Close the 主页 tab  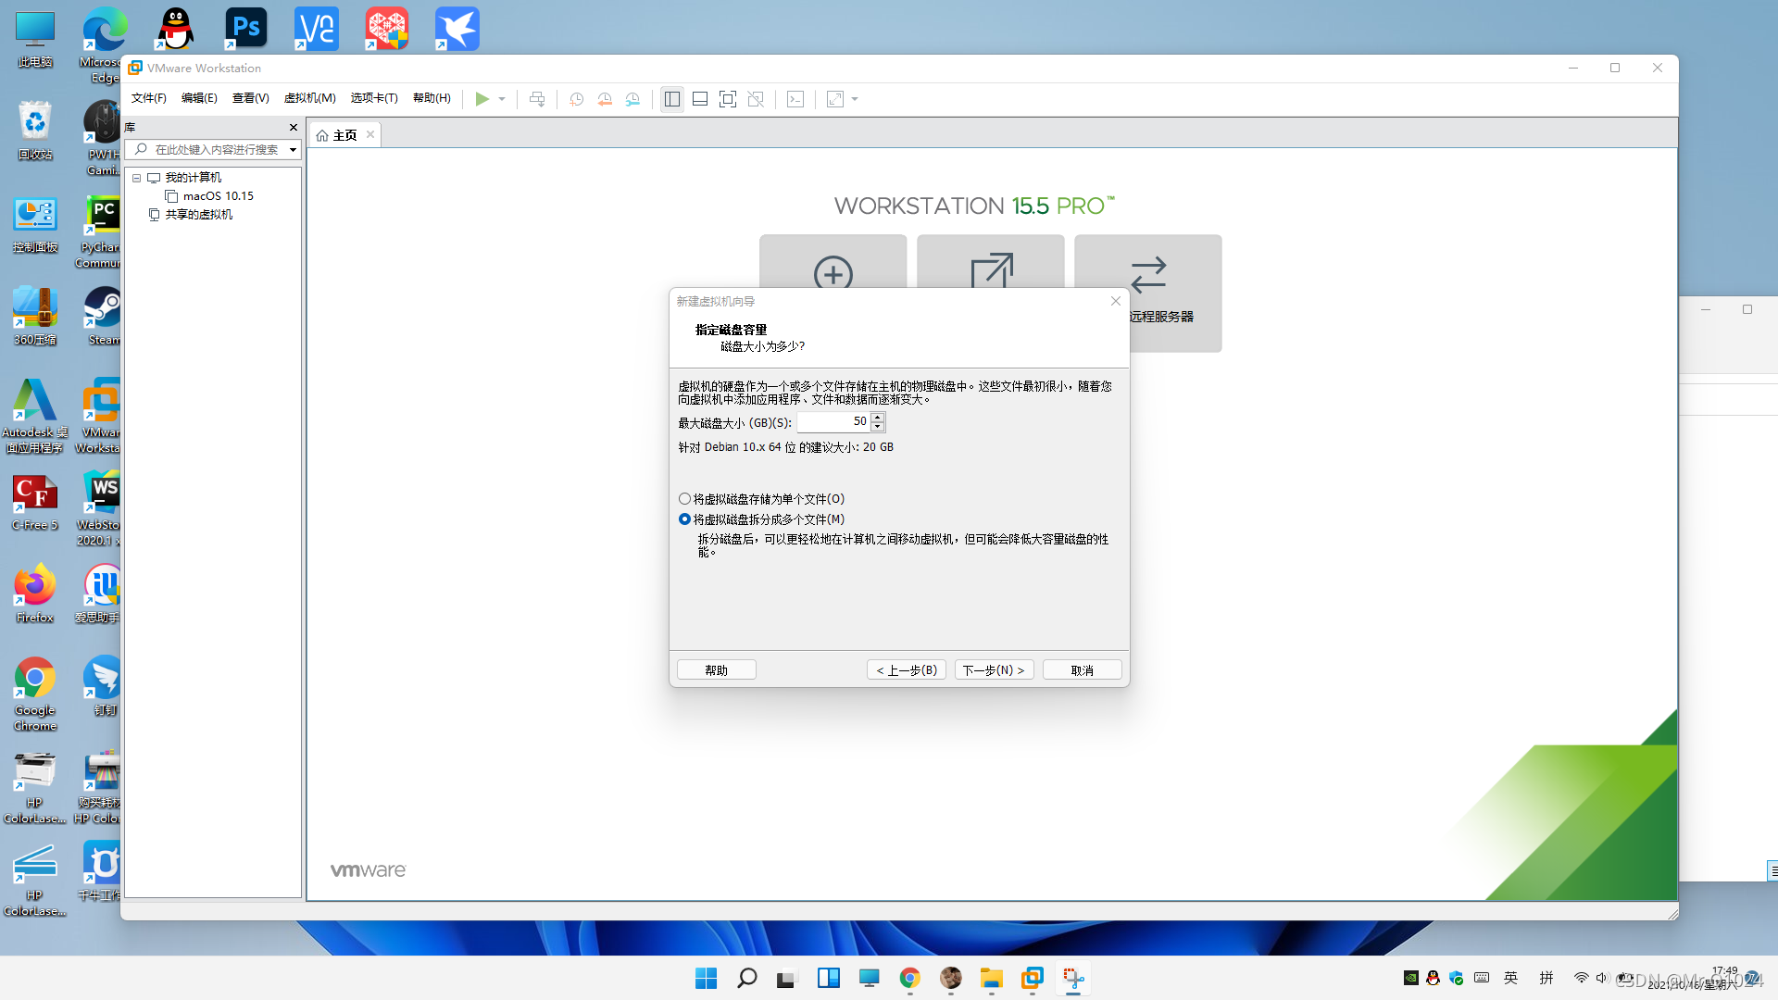pos(370,134)
